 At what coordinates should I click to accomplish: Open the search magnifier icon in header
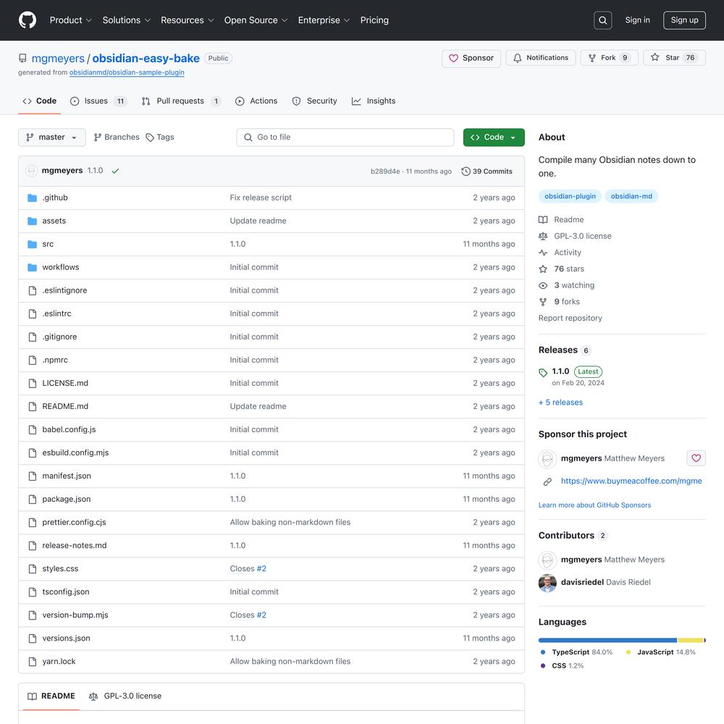[602, 20]
